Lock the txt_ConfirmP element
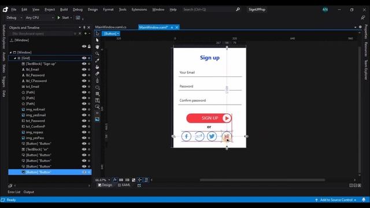The image size is (370, 208). tap(89, 127)
